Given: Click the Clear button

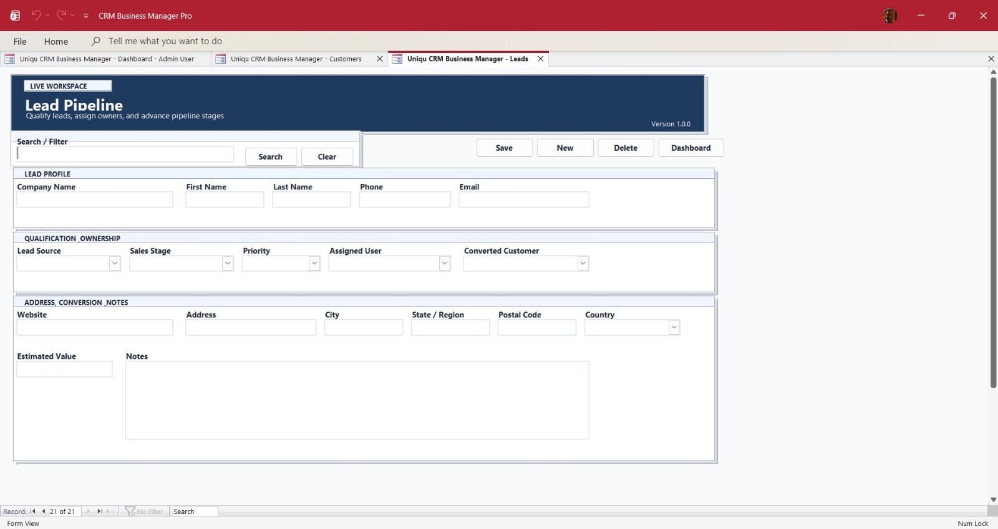Looking at the screenshot, I should click(x=327, y=156).
